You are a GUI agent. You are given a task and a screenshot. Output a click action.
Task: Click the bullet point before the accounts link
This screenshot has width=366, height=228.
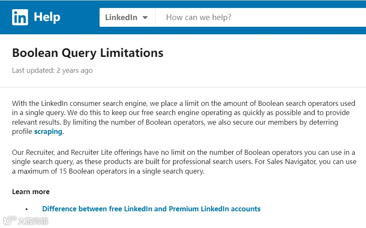(26, 209)
